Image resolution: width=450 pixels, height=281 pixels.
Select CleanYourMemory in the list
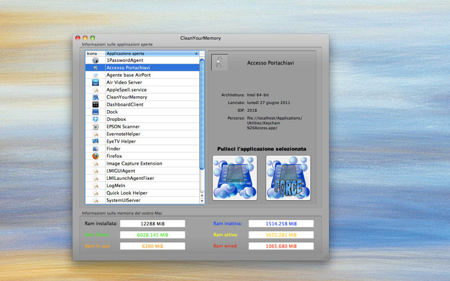click(142, 97)
